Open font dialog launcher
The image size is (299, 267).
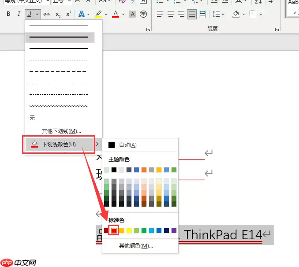(148, 30)
